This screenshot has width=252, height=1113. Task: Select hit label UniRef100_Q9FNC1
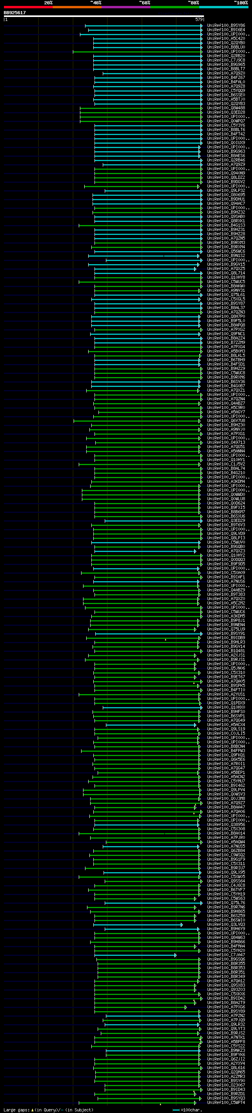pos(226,334)
